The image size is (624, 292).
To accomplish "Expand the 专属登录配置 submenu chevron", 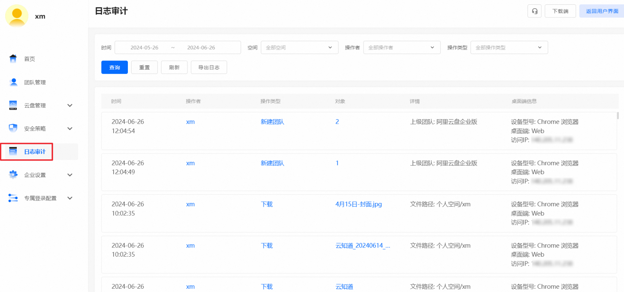I will (70, 198).
